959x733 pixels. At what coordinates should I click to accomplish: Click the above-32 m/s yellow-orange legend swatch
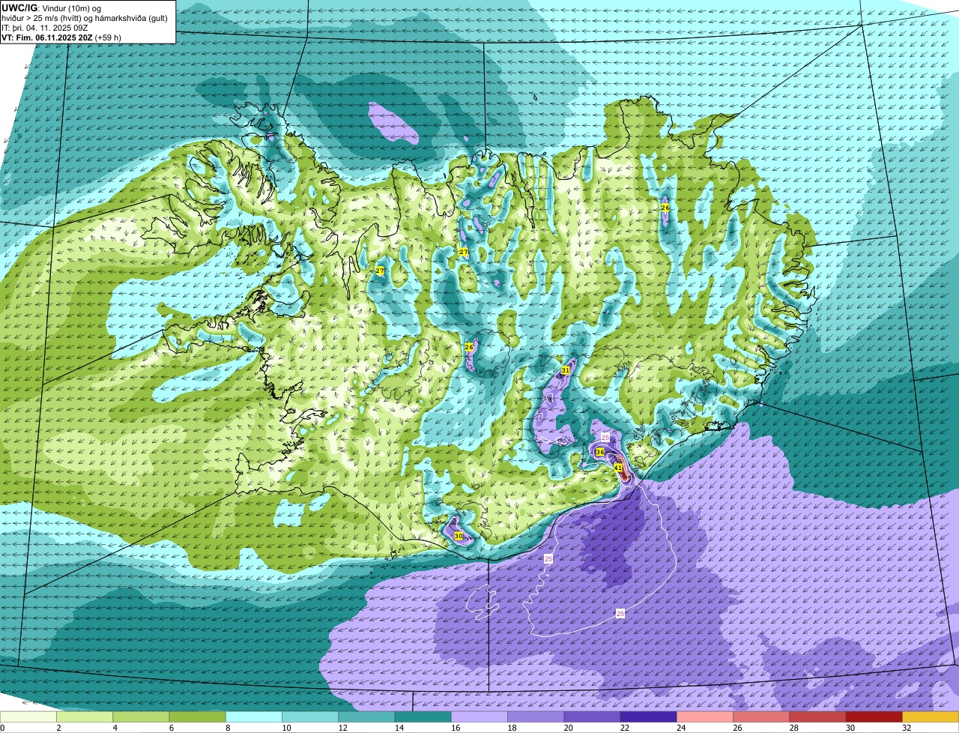pyautogui.click(x=931, y=717)
